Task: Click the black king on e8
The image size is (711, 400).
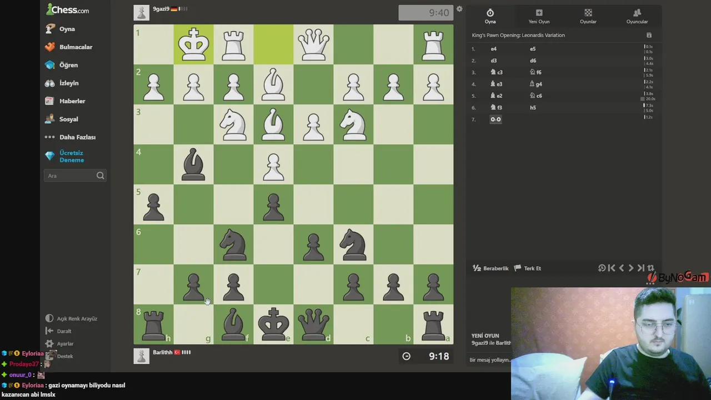Action: pos(273,324)
